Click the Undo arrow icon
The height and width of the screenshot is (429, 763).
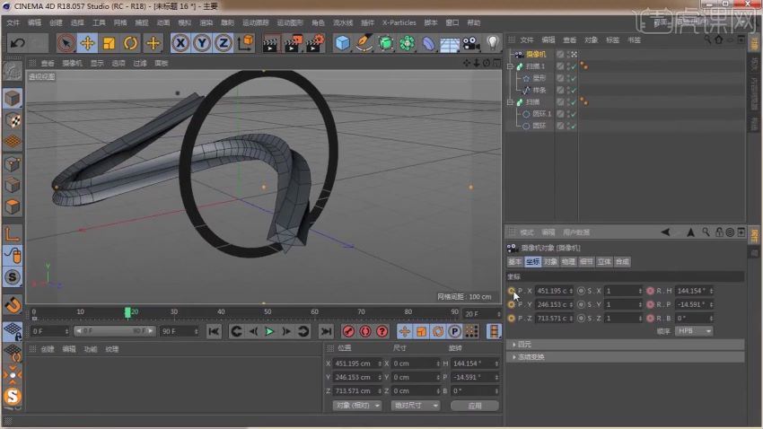pyautogui.click(x=18, y=43)
